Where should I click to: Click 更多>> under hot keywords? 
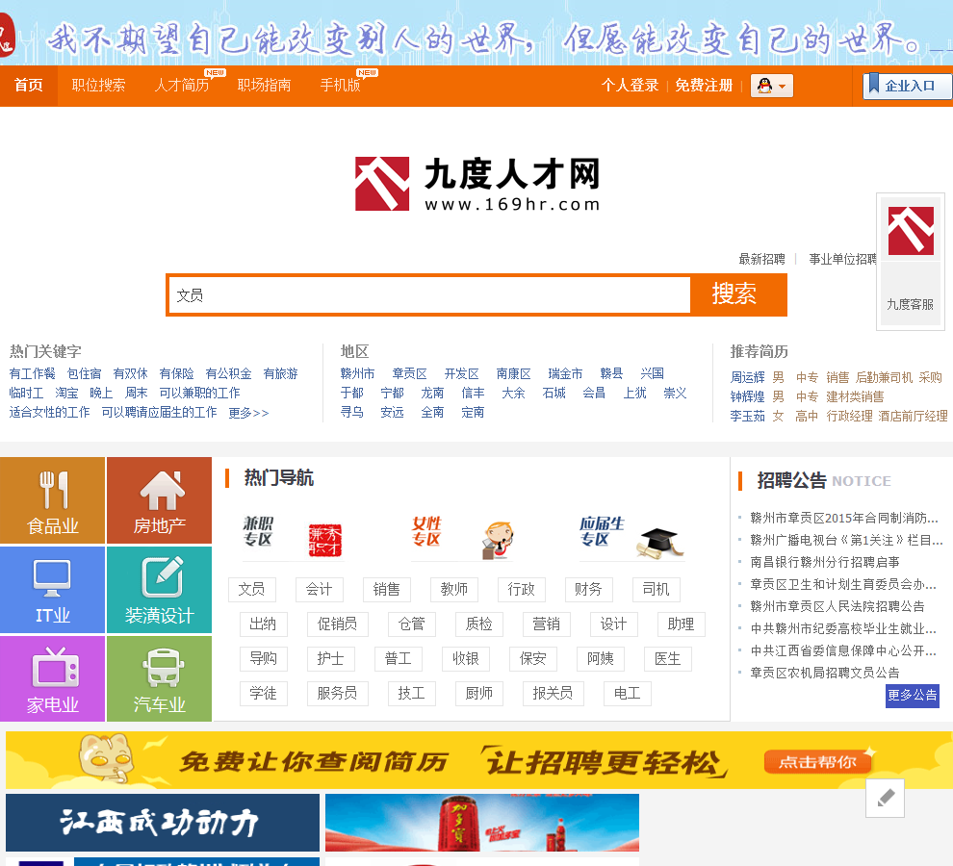click(248, 413)
